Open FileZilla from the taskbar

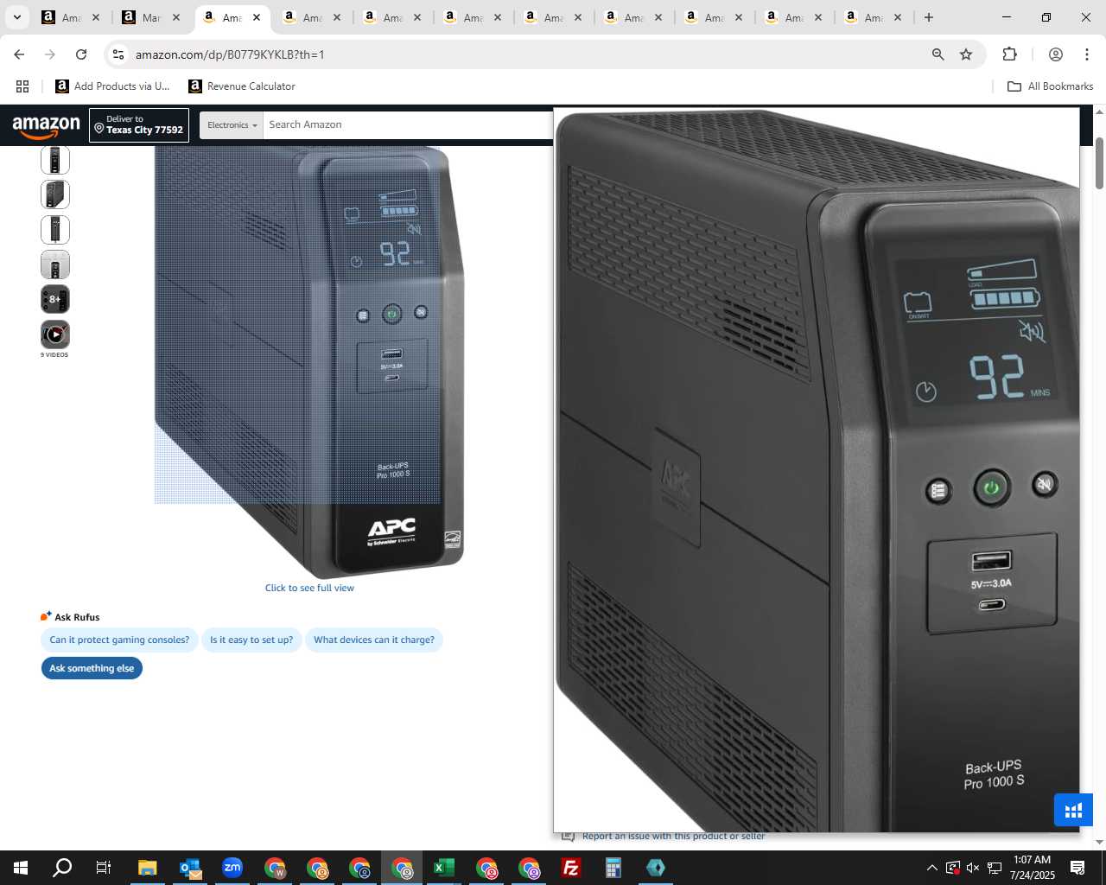click(571, 868)
